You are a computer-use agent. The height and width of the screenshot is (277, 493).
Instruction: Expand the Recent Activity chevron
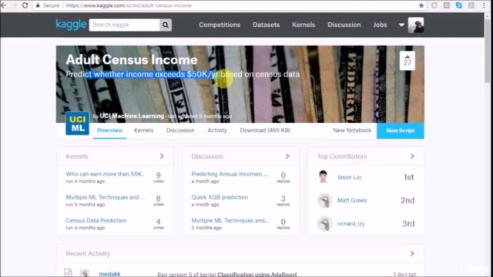412,253
